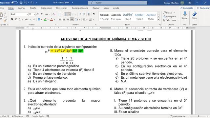This screenshot has width=210, height=118.
Task: Click the Redo icon
Action: [x=32, y=3]
